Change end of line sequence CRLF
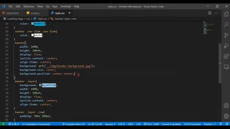 point(130,124)
